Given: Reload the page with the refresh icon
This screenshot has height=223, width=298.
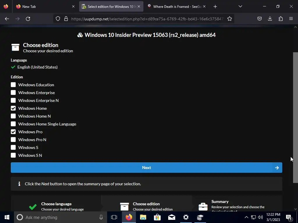Looking at the screenshot, I should click(x=28, y=19).
